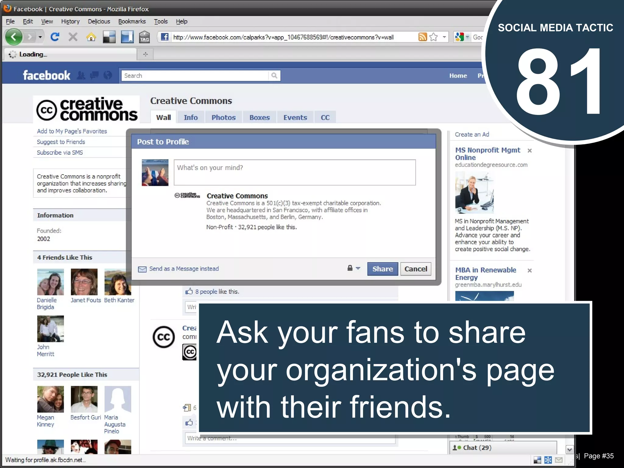Click Subscribe via SMS link
This screenshot has height=468, width=624.
[x=60, y=153]
